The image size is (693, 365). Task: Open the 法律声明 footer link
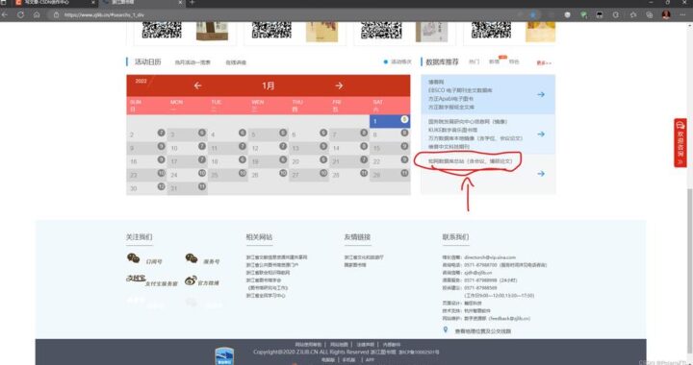click(x=365, y=344)
